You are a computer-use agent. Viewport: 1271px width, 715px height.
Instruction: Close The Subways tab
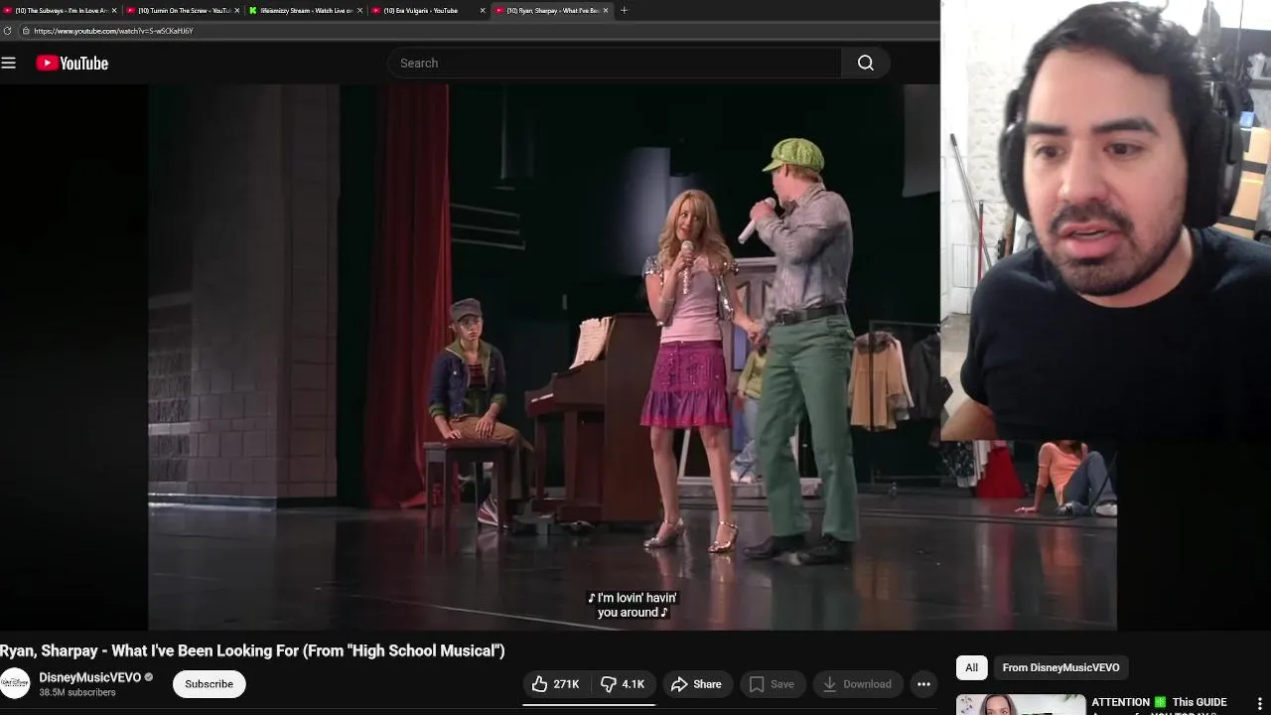coord(113,10)
